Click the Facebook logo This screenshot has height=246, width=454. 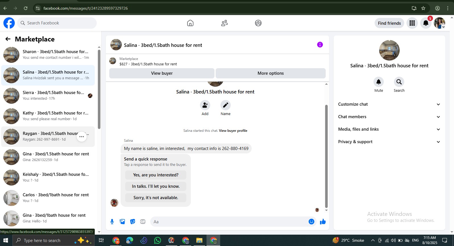9,23
